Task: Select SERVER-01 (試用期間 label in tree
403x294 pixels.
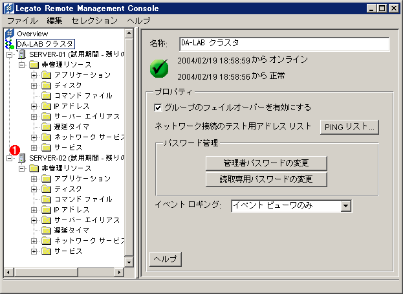Action: [64, 54]
